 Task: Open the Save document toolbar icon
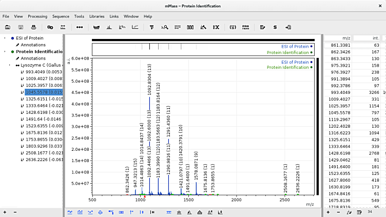pyautogui.click(x=21, y=27)
